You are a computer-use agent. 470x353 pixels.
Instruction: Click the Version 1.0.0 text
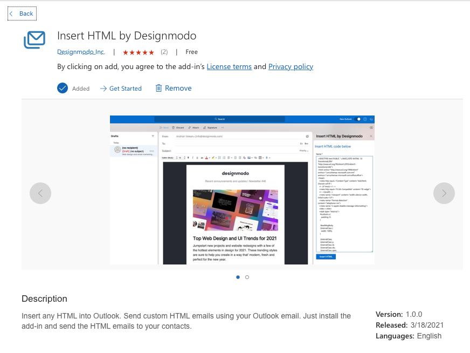[399, 314]
